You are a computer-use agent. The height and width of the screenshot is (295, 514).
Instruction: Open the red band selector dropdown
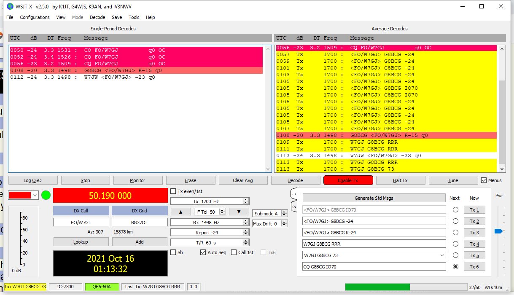(23, 195)
